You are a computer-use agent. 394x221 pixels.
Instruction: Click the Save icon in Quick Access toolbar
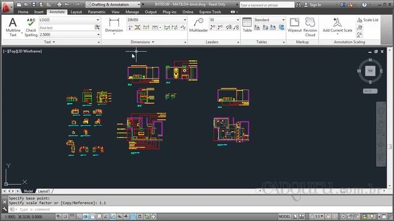34,4
